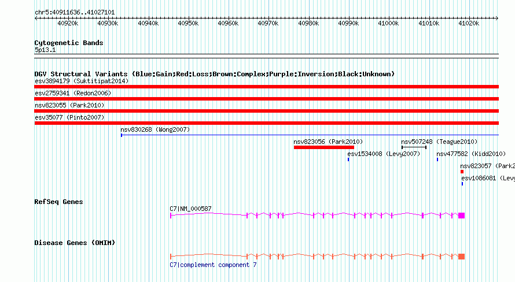Click the RefSeq Genes track heading
This screenshot has height=282, width=515.
[x=58, y=202]
